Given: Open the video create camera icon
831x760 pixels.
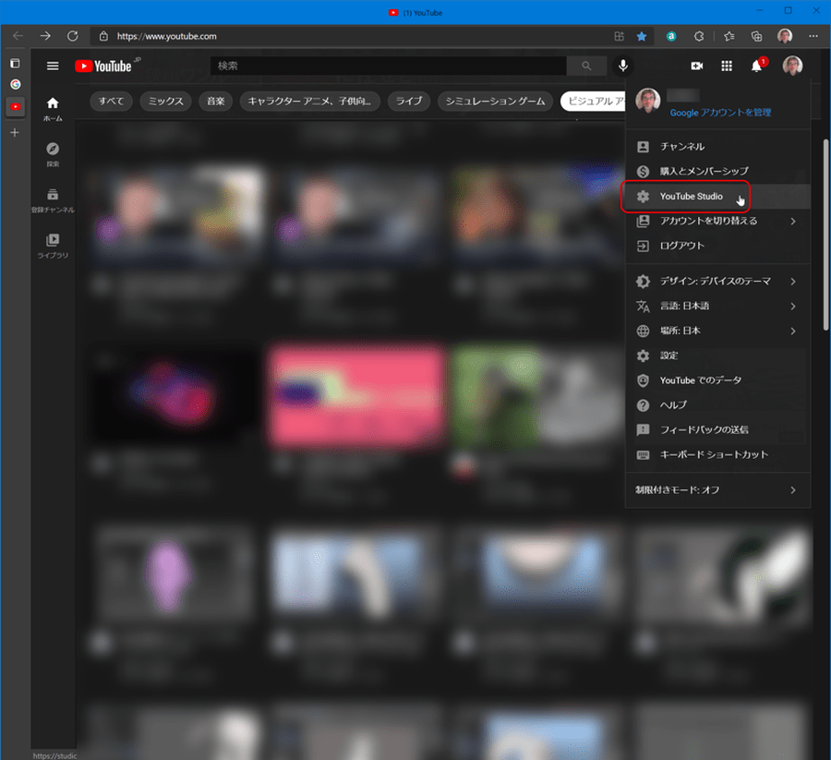Looking at the screenshot, I should click(697, 66).
